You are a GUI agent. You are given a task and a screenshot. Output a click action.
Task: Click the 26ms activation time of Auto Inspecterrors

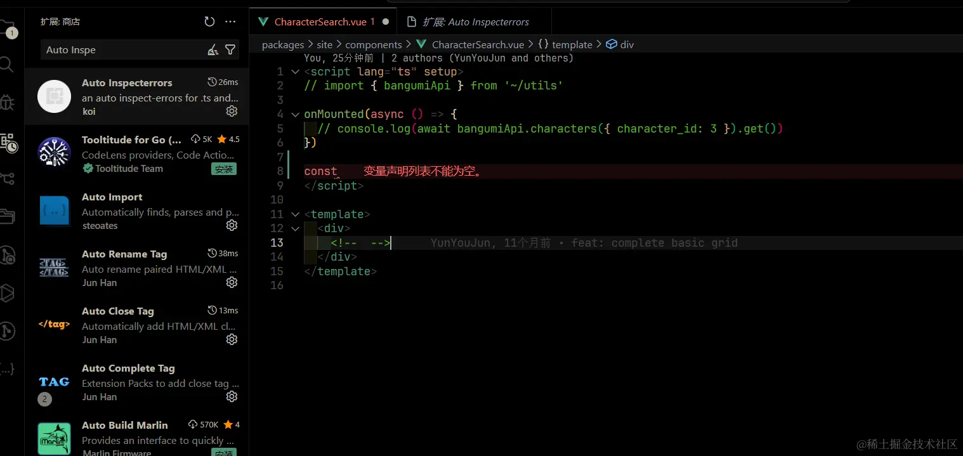(223, 82)
